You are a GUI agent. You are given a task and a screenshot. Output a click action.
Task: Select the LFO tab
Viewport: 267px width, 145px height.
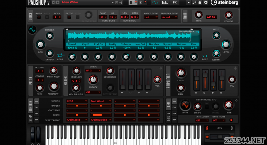[168, 104]
